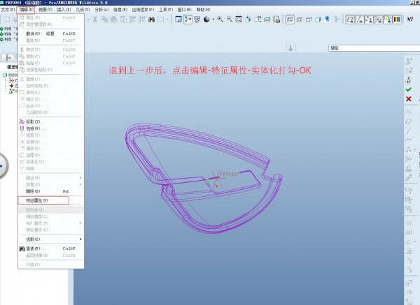Click the View Manager icon
420x305 pixels.
coord(276,20)
